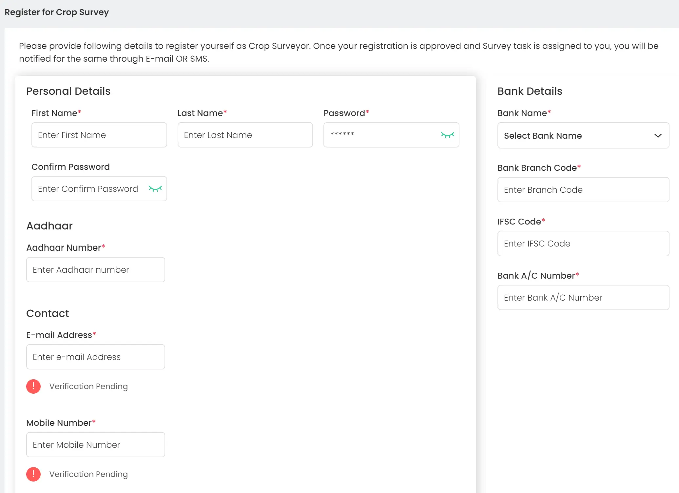Click the 'Aadhaar Number' field label
Image resolution: width=679 pixels, height=493 pixels.
tap(66, 247)
